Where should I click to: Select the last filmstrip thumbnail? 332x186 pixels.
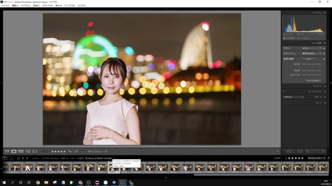[x=323, y=167]
